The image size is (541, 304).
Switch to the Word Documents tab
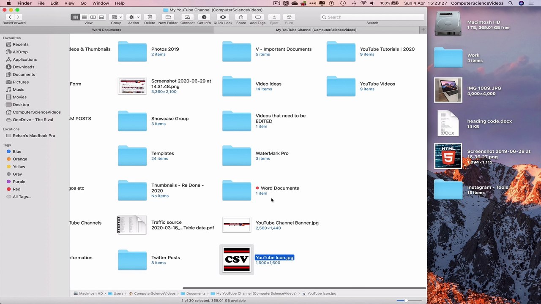tap(107, 30)
